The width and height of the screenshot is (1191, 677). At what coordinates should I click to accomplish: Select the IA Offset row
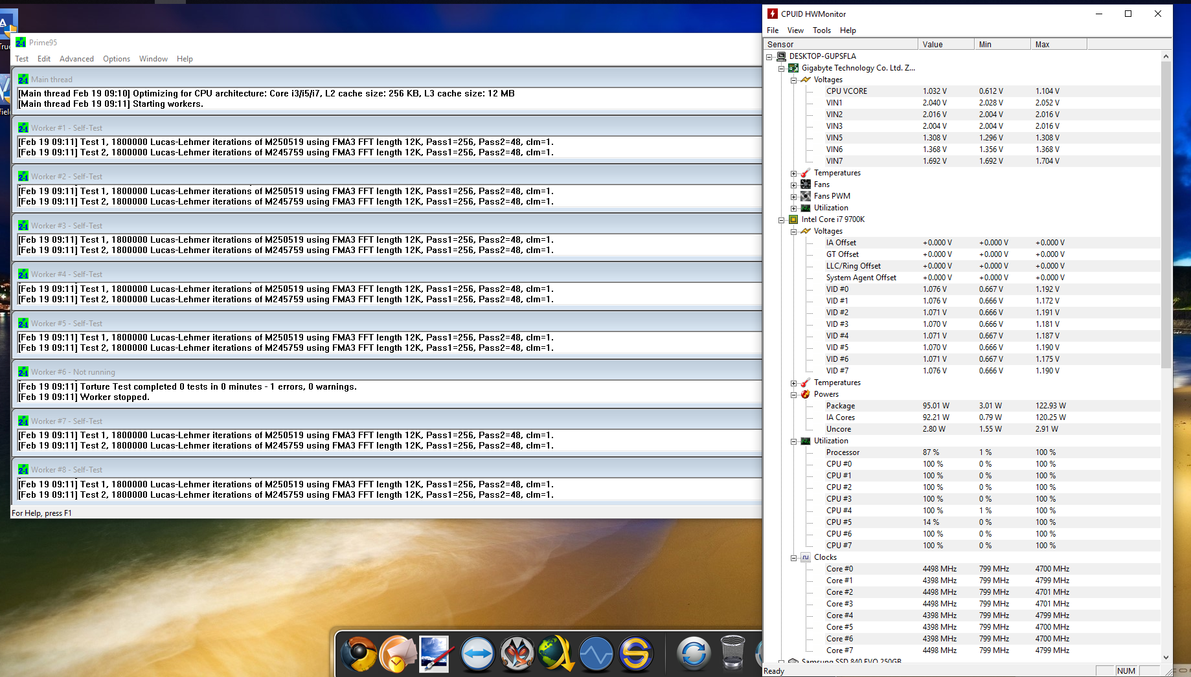click(x=963, y=243)
